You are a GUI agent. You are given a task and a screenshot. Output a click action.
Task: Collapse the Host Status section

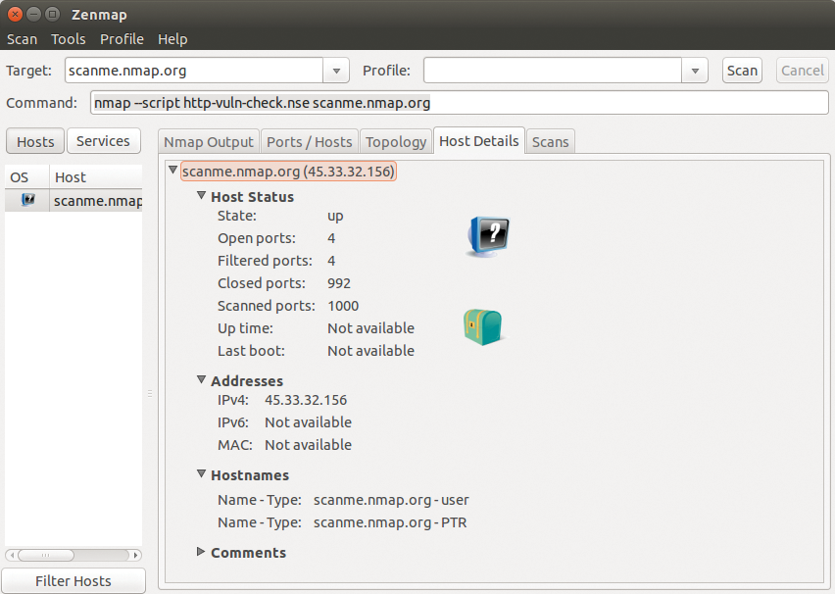click(x=202, y=196)
